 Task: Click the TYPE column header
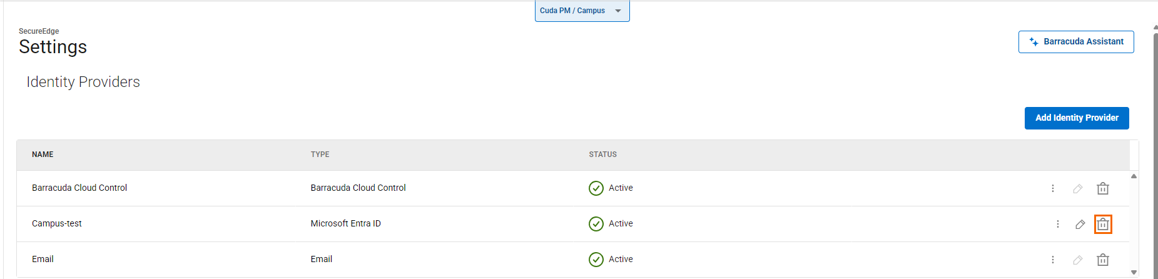pos(320,155)
